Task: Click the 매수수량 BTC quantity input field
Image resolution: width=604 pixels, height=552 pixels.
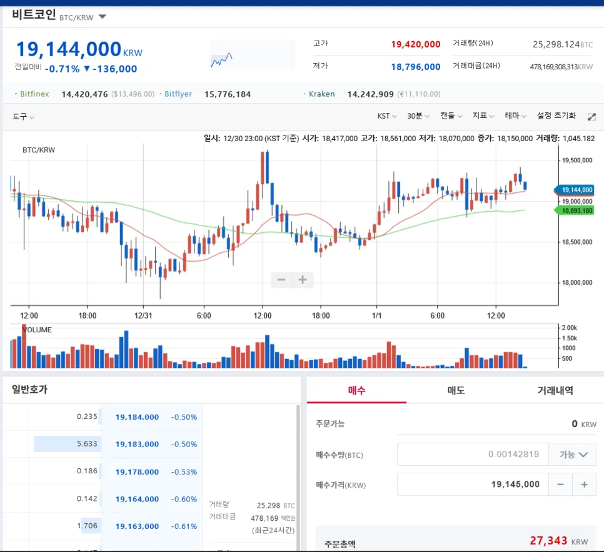Action: click(x=473, y=455)
